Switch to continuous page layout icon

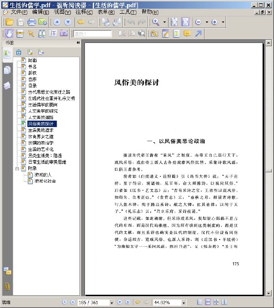coord(208,302)
